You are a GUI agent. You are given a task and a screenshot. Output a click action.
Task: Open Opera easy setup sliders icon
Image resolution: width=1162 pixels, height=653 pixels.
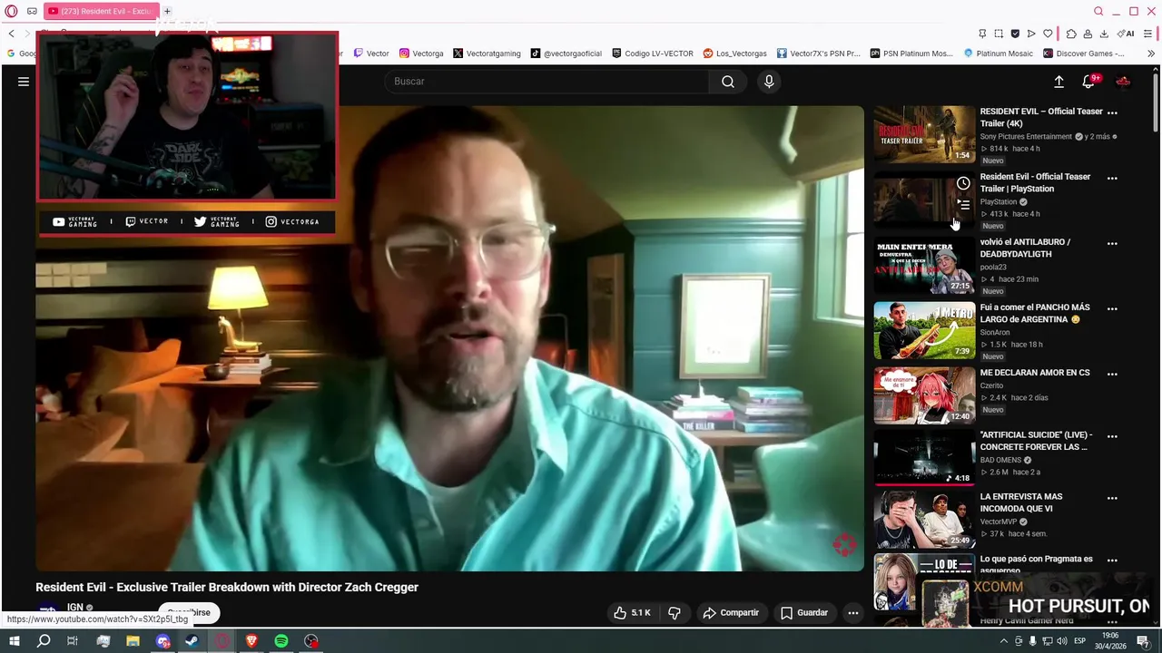click(1148, 34)
